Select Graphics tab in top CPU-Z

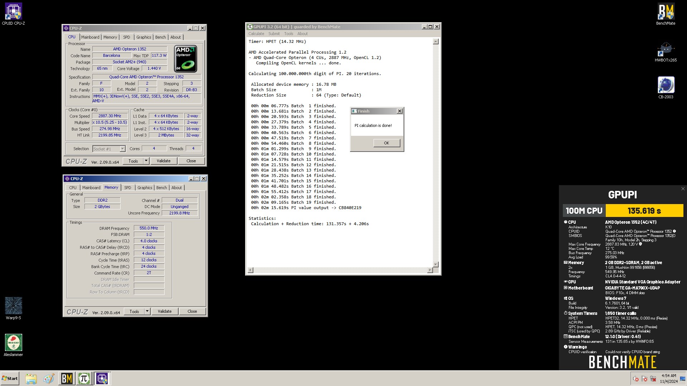coord(144,37)
